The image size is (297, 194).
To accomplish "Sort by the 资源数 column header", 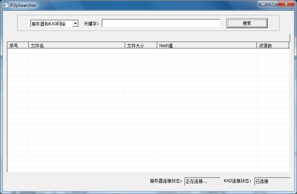I will pos(273,45).
